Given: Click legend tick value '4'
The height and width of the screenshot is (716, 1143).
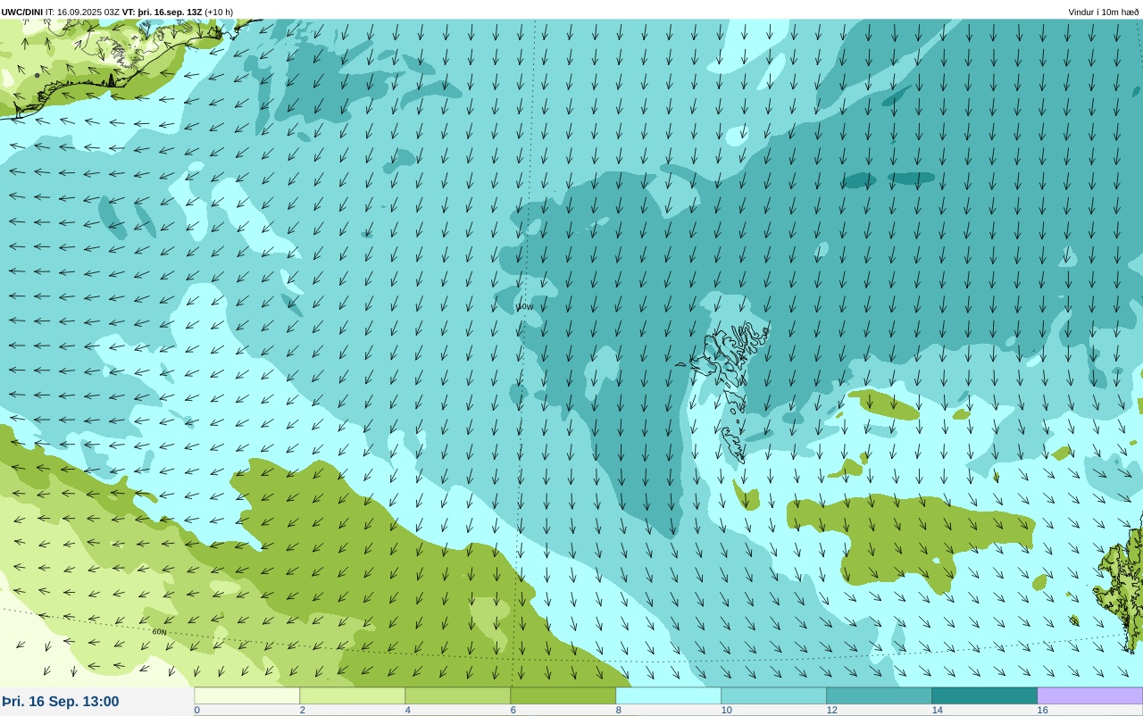Looking at the screenshot, I should (x=408, y=711).
